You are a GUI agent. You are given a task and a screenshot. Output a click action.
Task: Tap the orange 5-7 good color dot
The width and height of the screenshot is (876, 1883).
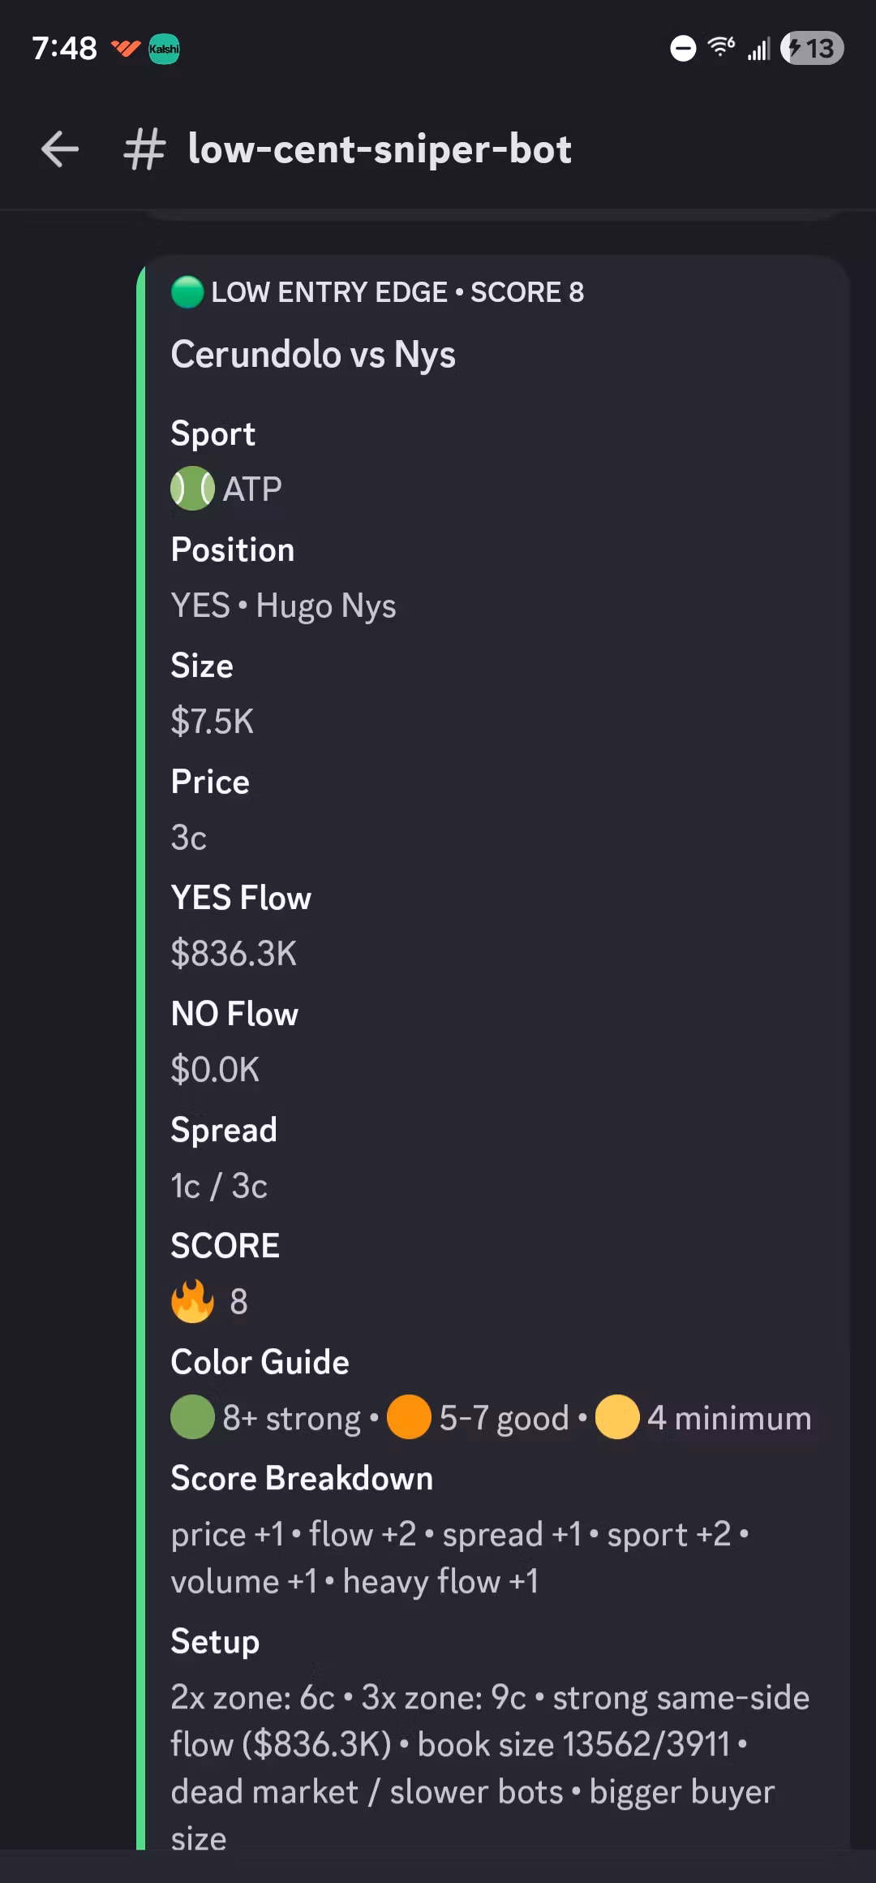click(x=409, y=1417)
